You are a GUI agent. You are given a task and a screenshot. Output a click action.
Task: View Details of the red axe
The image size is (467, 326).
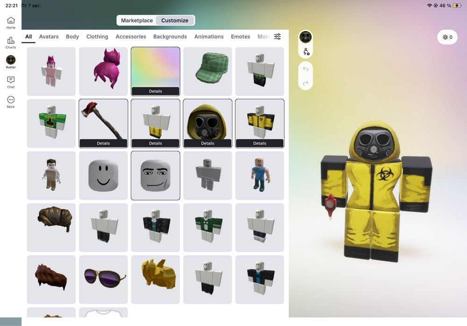(x=103, y=143)
